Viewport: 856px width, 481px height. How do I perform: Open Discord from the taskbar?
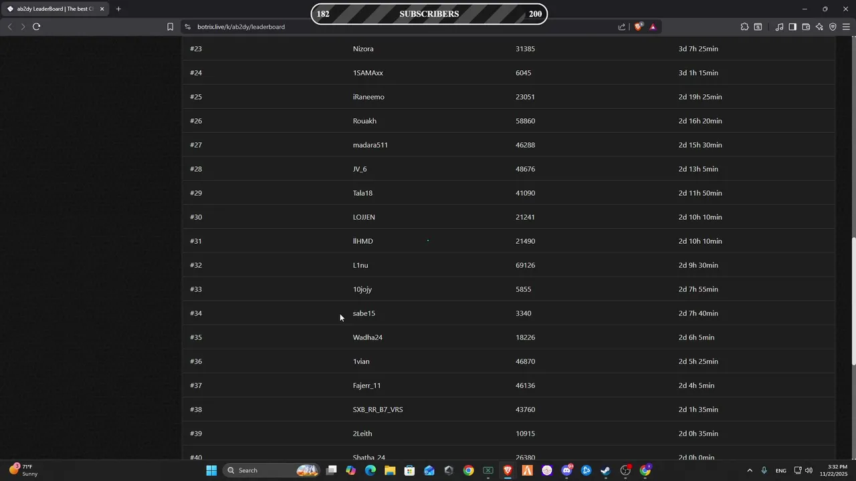tap(566, 470)
